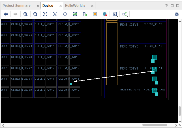Activate the select area tool
This screenshot has height=128, width=182.
click(55, 14)
